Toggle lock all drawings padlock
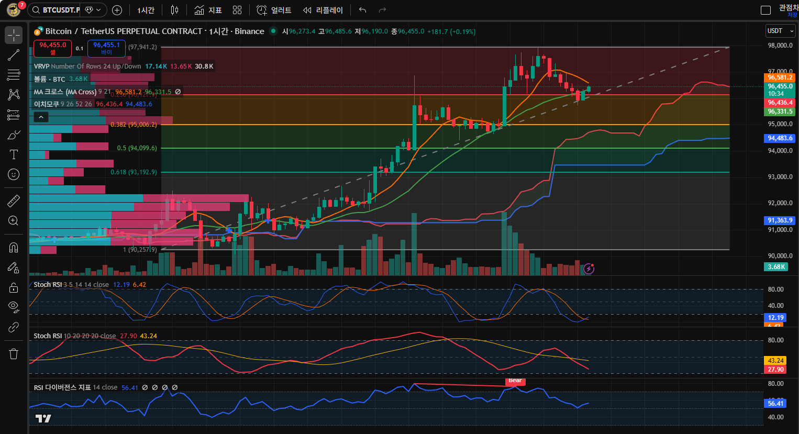This screenshot has height=434, width=799. [14, 287]
